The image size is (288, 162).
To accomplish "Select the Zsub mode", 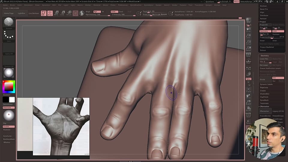I will (x=121, y=12).
